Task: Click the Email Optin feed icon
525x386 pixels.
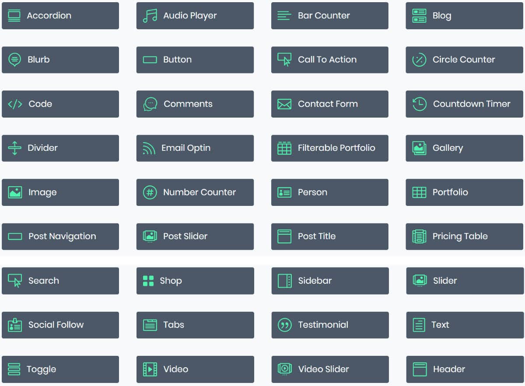Action: (149, 148)
